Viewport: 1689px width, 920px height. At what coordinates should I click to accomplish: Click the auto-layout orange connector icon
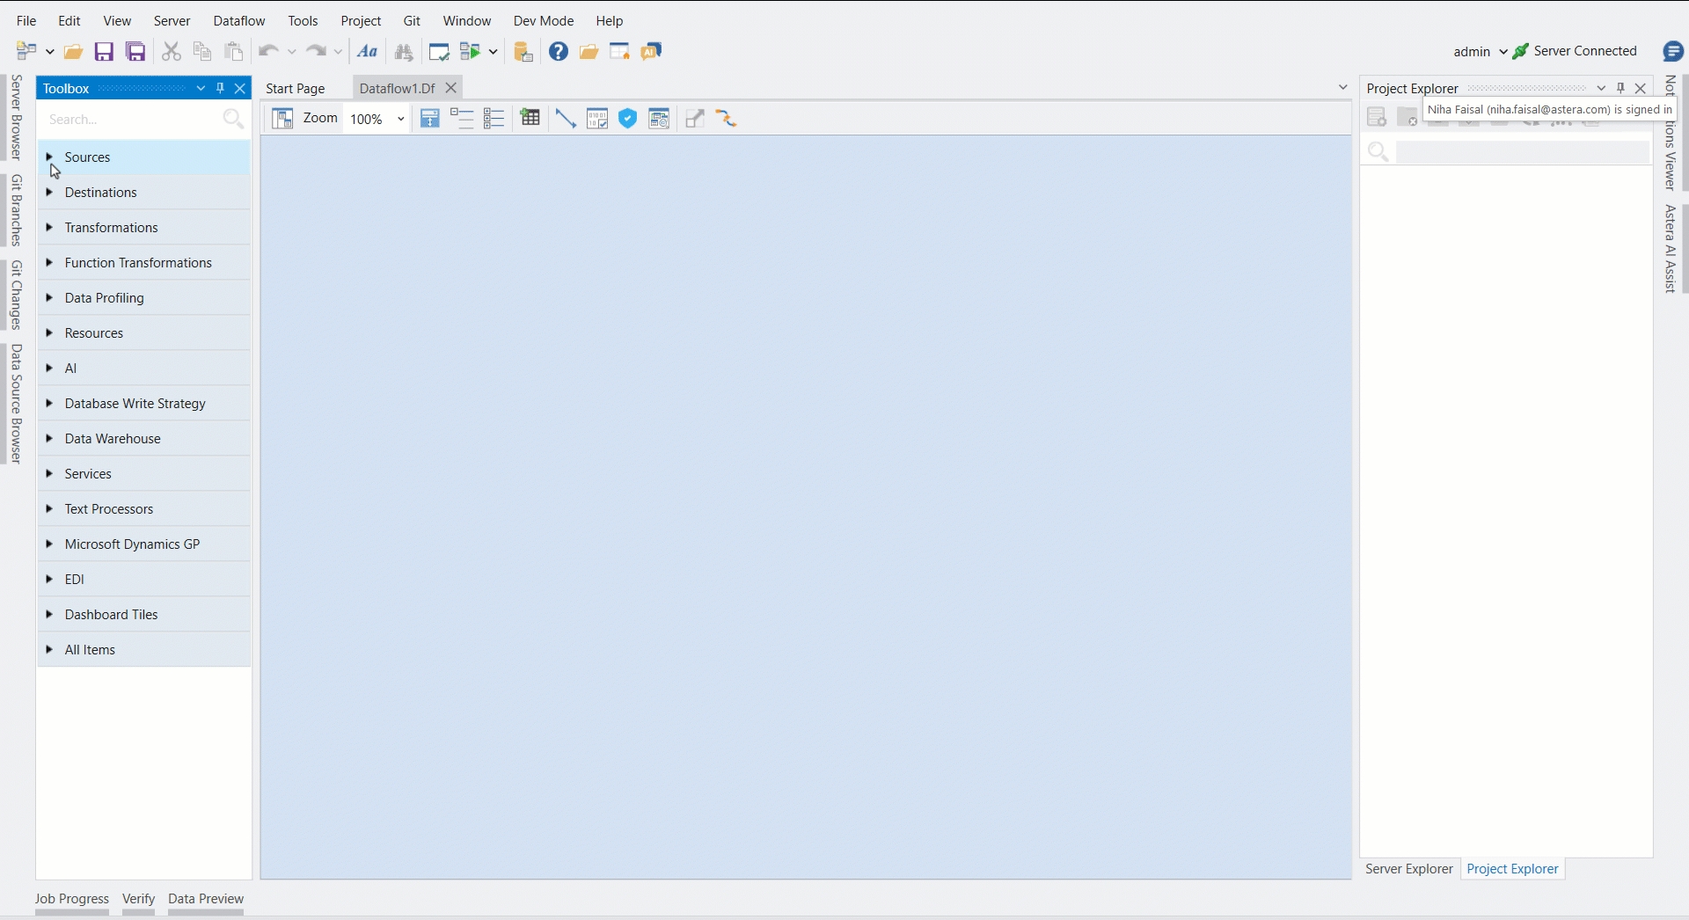tap(726, 119)
